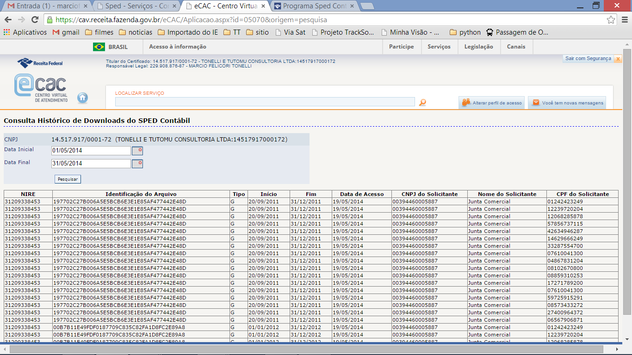Open the Participe menu
The height and width of the screenshot is (355, 632).
402,47
